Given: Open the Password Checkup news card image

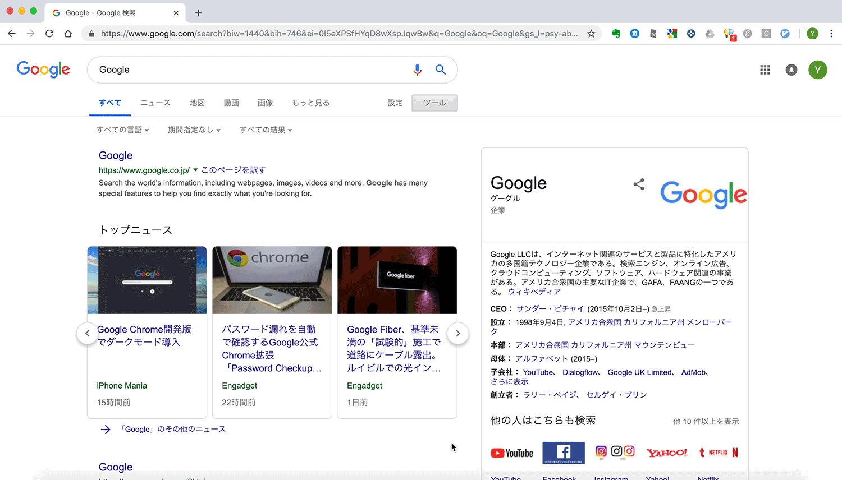Looking at the screenshot, I should pyautogui.click(x=272, y=280).
